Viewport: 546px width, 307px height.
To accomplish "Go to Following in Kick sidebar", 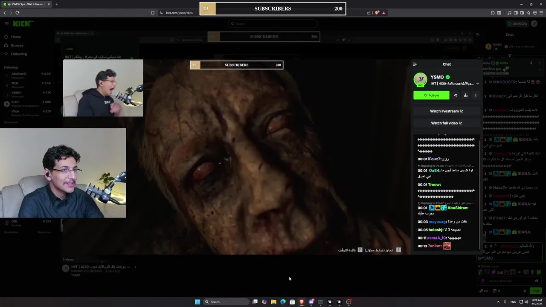I will 19,54.
